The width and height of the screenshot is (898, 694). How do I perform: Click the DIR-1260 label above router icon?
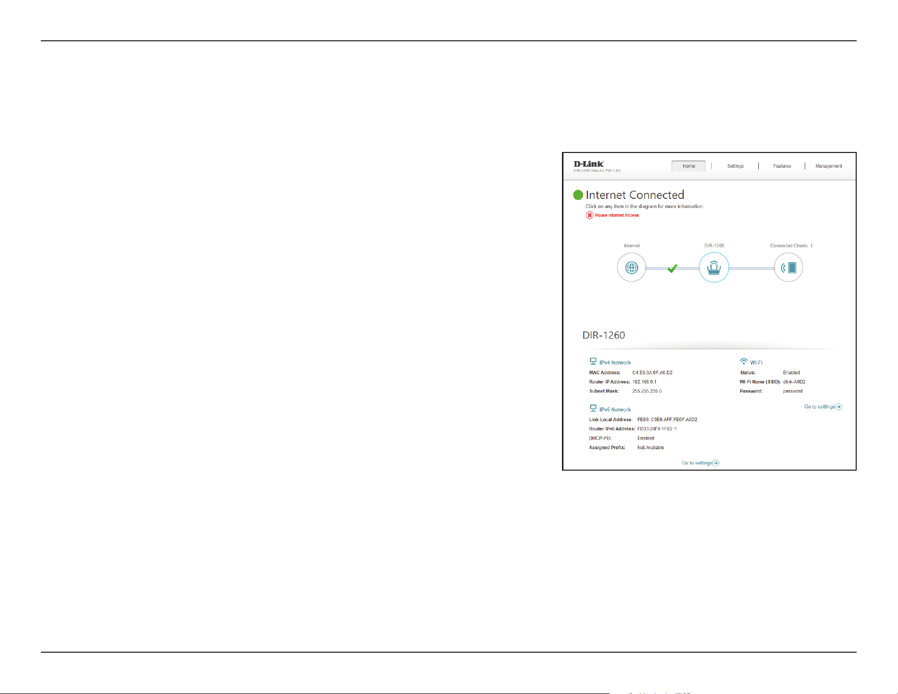[x=714, y=246]
